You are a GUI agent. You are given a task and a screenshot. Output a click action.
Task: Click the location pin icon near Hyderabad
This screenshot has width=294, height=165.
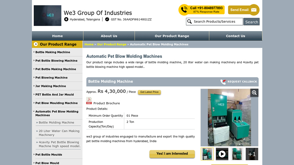pyautogui.click(x=66, y=19)
